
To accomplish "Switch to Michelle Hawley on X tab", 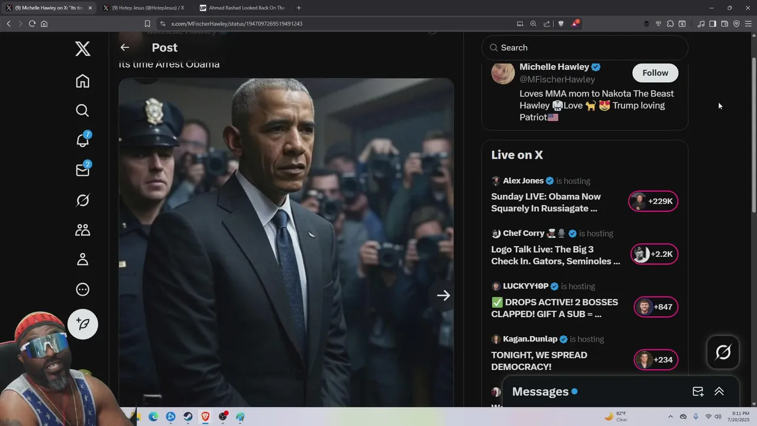I will coord(47,8).
